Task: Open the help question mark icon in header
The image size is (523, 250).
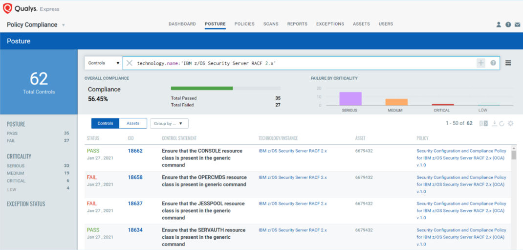Action: coord(508,24)
